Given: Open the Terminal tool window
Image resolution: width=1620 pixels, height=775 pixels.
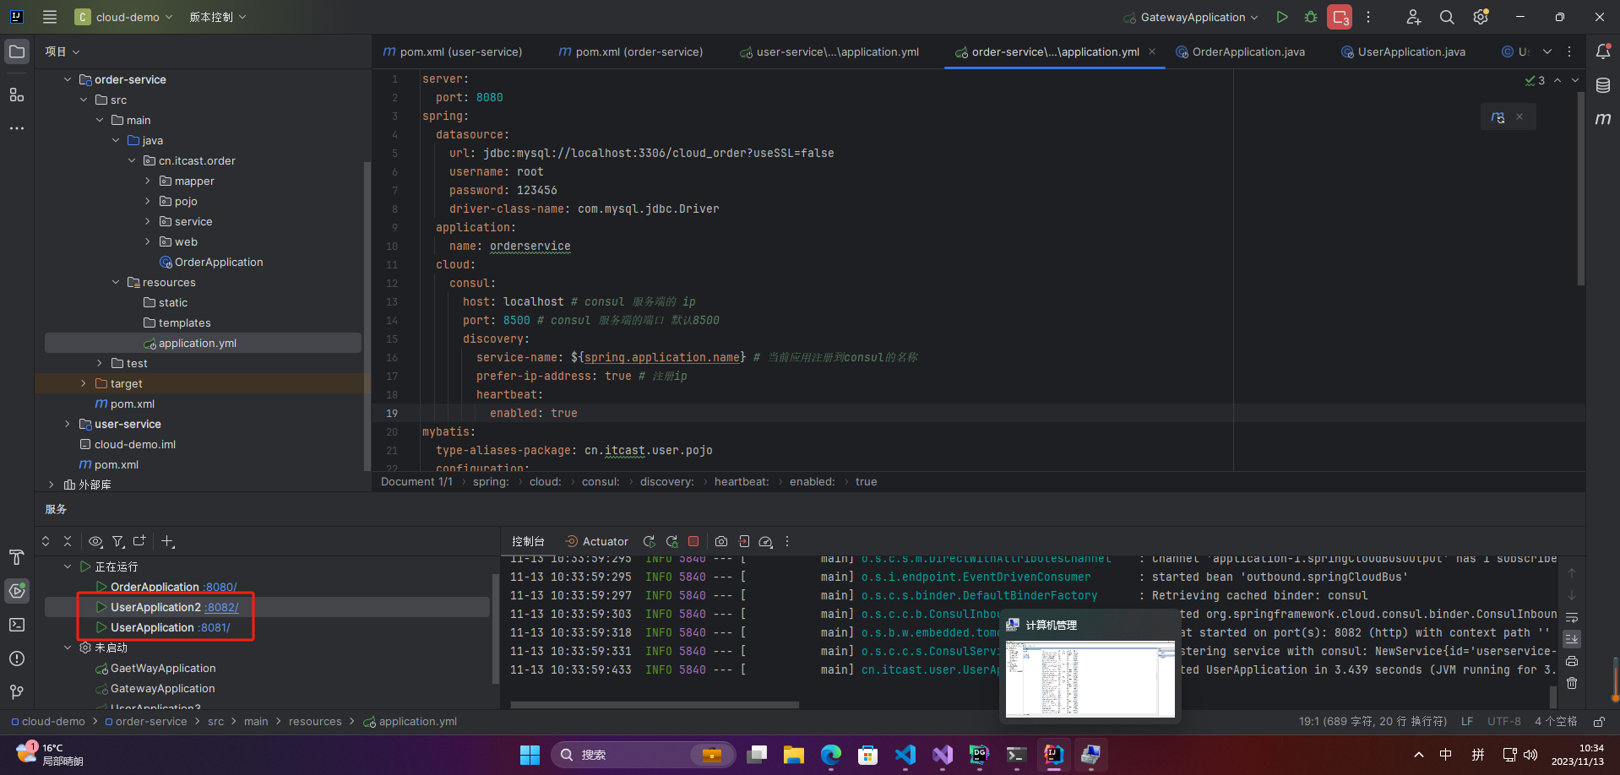Looking at the screenshot, I should click(17, 625).
